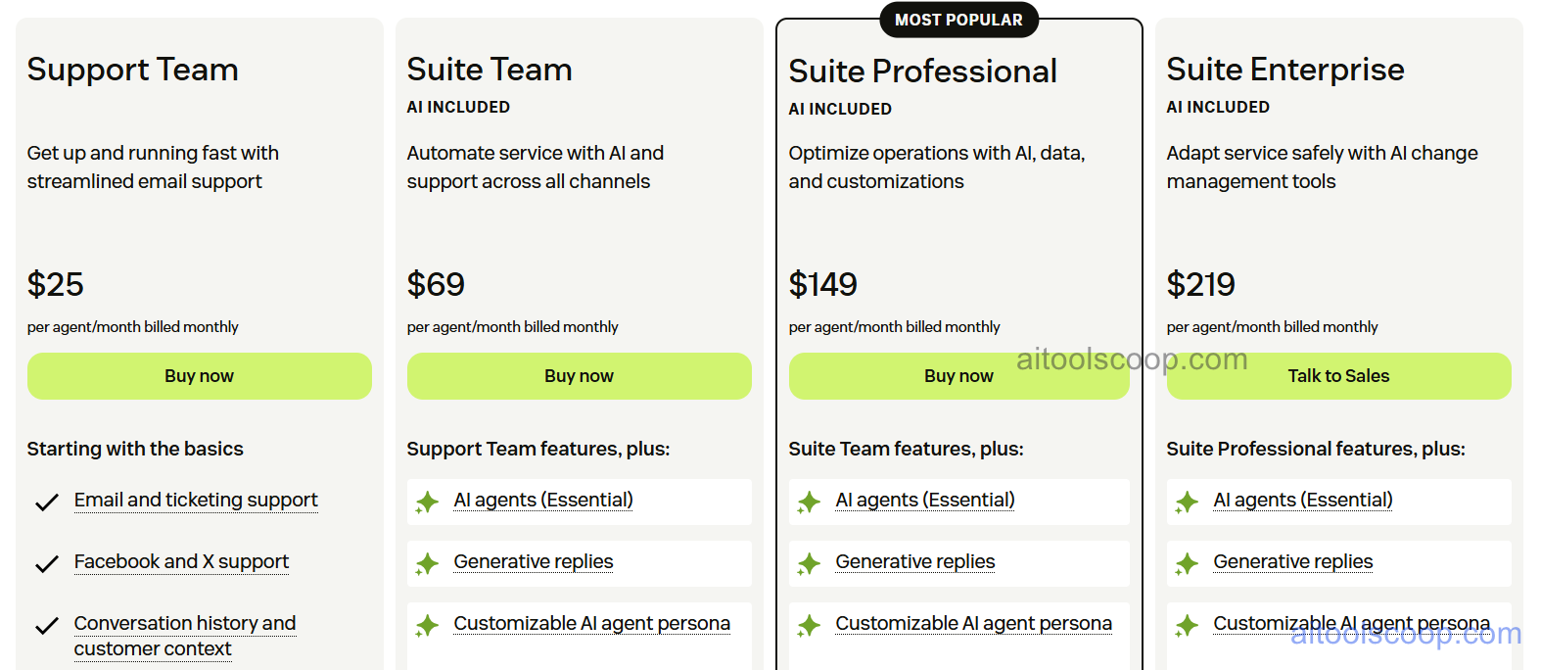Click the sparkle icon beside Generative replies under Suite Professional
The image size is (1541, 670).
(809, 564)
